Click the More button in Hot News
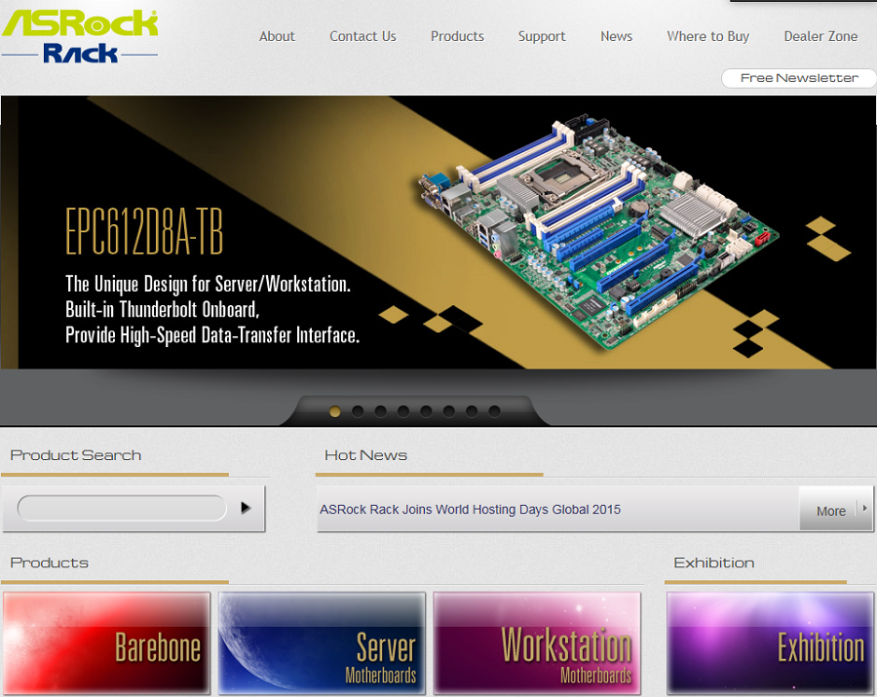This screenshot has width=877, height=697. (830, 511)
